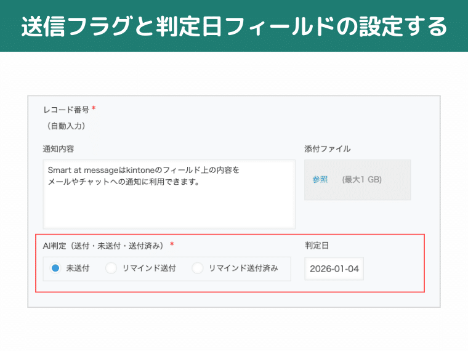468x351 pixels.
Task: Click the レコード番号 field label
Action: [x=66, y=110]
